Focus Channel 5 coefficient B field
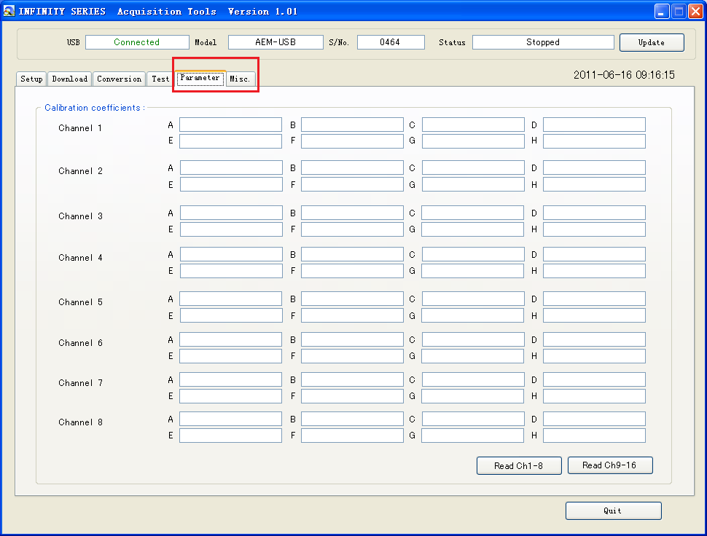 [352, 299]
